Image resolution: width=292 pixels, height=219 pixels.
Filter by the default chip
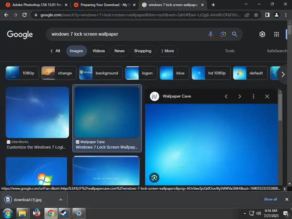pos(250,73)
